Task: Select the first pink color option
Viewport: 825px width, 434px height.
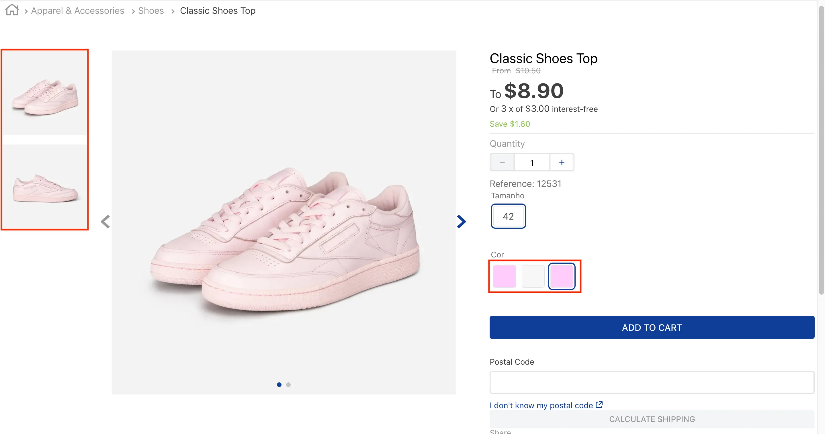Action: [x=504, y=276]
